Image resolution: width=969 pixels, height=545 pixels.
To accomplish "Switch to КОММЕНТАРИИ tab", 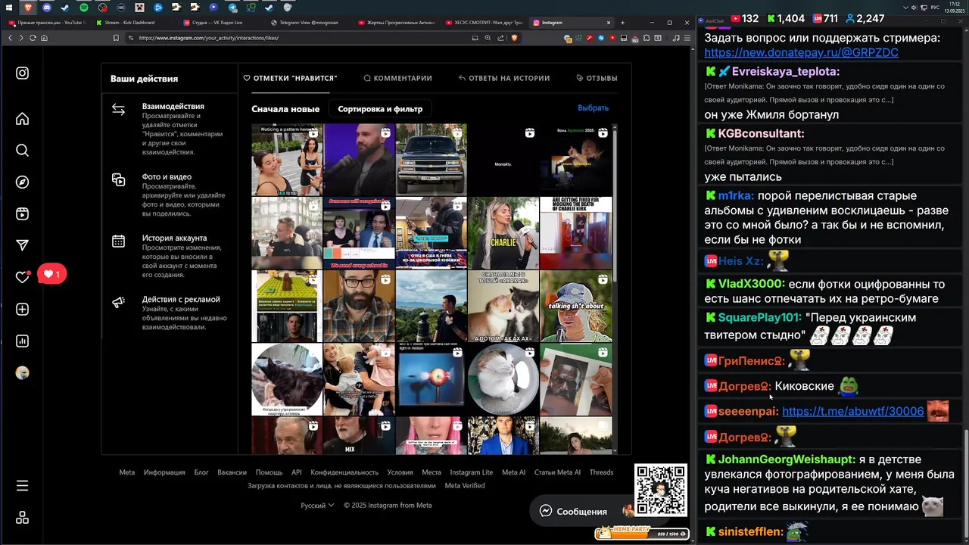I will point(397,78).
